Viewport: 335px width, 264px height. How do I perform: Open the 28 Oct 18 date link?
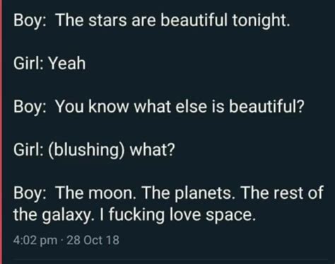pyautogui.click(x=93, y=240)
